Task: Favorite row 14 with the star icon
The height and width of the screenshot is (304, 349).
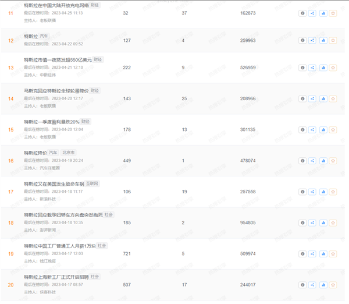Action: [x=333, y=99]
